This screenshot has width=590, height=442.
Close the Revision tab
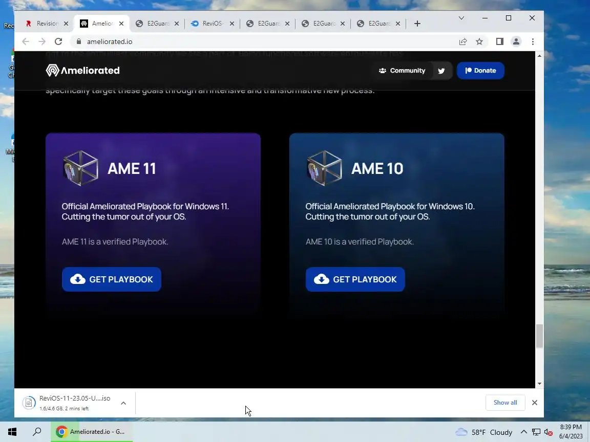(x=66, y=24)
